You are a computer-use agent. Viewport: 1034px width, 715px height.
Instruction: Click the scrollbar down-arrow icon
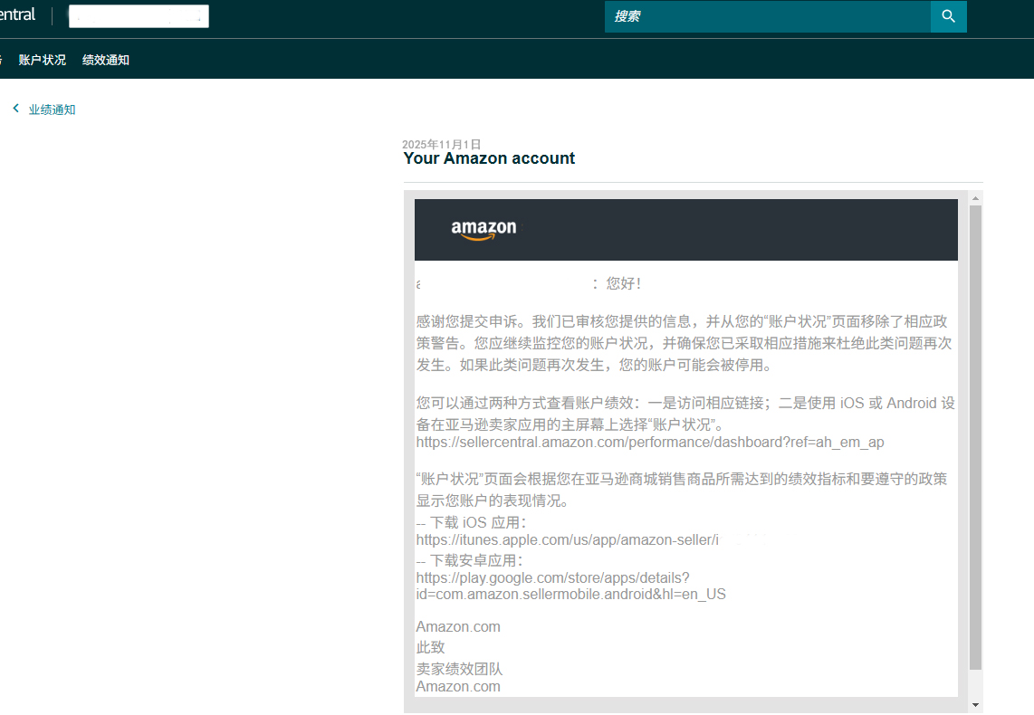pyautogui.click(x=974, y=703)
